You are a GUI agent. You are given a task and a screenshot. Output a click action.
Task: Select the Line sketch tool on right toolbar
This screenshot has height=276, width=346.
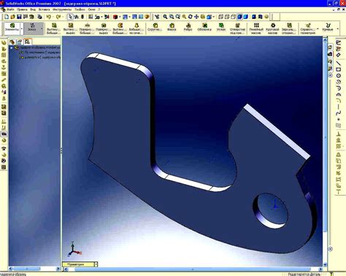coord(339,63)
